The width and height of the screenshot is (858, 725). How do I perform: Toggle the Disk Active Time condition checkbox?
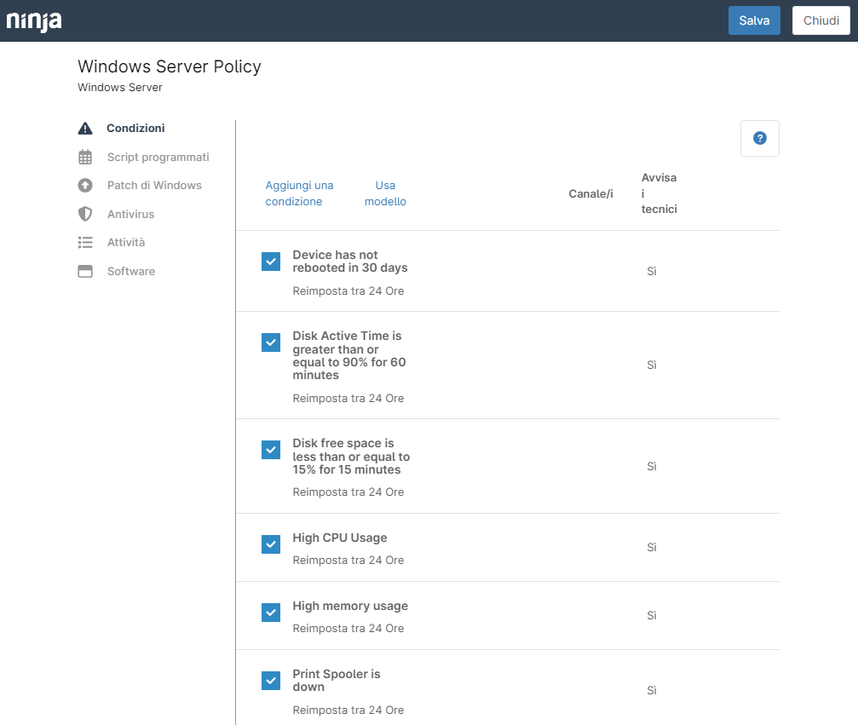271,342
